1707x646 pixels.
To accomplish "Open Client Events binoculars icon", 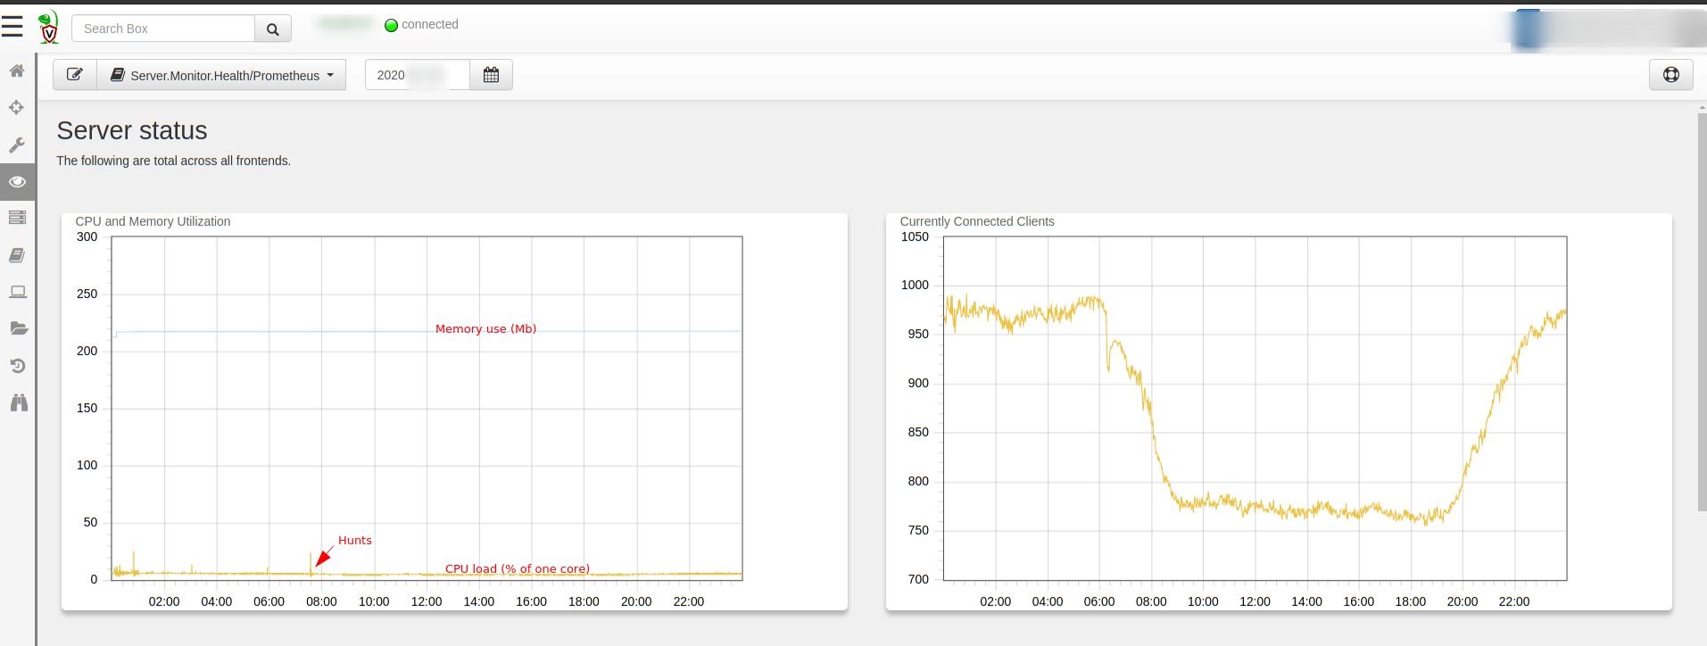I will (x=19, y=403).
